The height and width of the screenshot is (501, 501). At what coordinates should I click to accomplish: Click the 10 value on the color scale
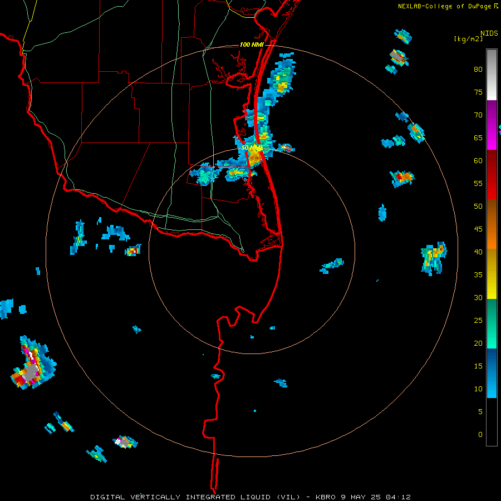(x=478, y=389)
